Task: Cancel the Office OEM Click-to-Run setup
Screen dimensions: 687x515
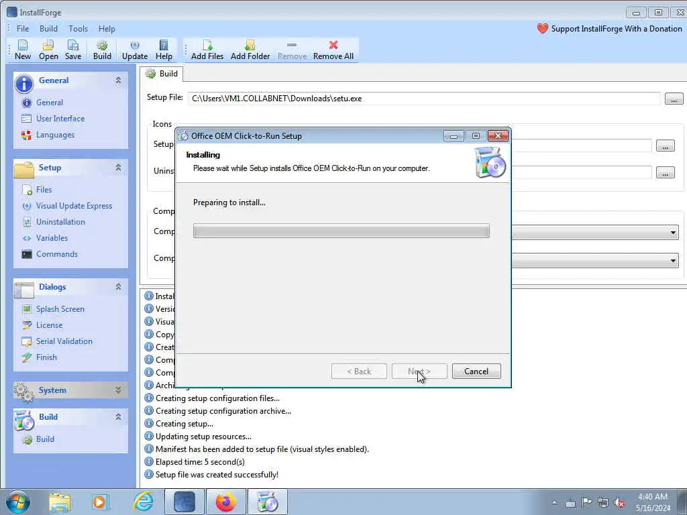Action: (x=476, y=371)
